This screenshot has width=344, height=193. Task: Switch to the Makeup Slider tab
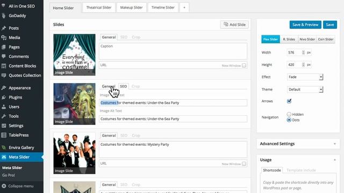131,8
